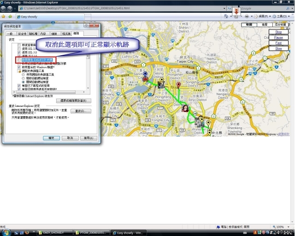Toggle the 啟用原生 XMLHTTP 支援 checkbox

click(x=19, y=60)
